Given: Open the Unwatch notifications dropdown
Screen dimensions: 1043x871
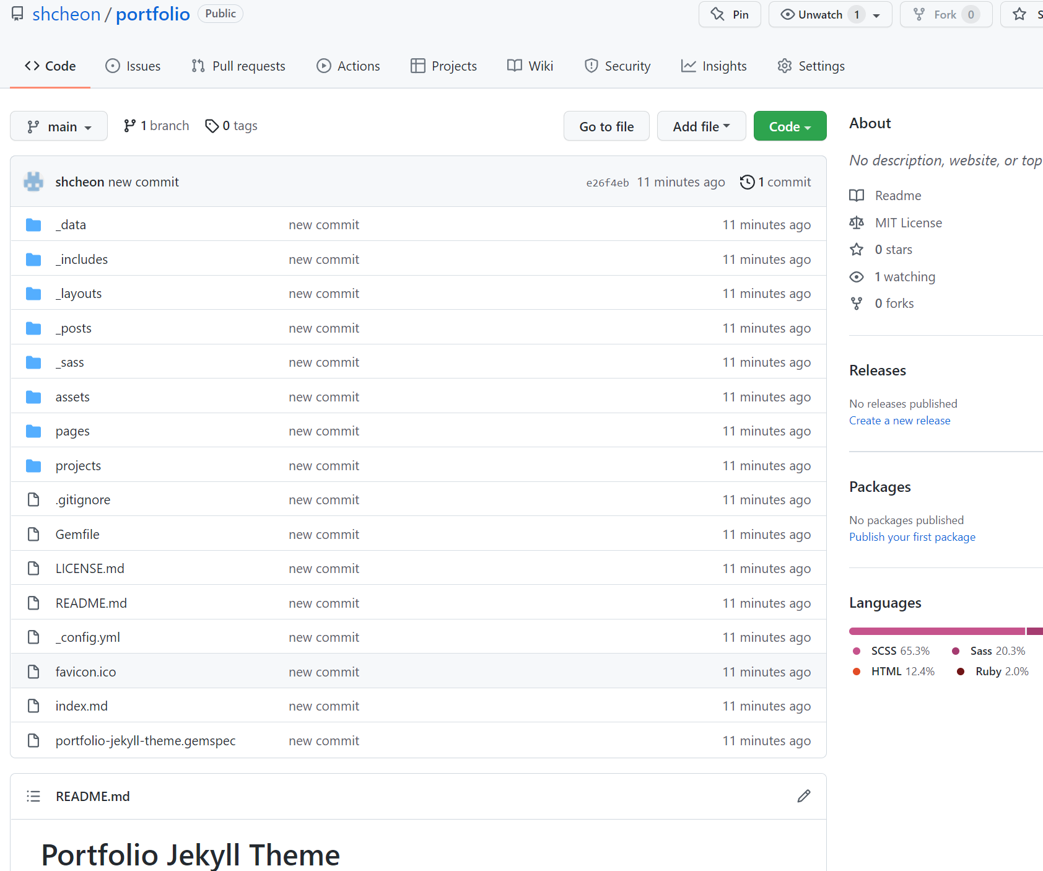Looking at the screenshot, I should 830,14.
